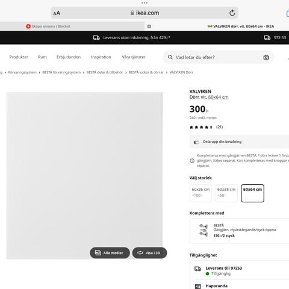Screen dimensions: 289x289
Task: Select the 60x38 cm size option
Action: [x=226, y=193]
